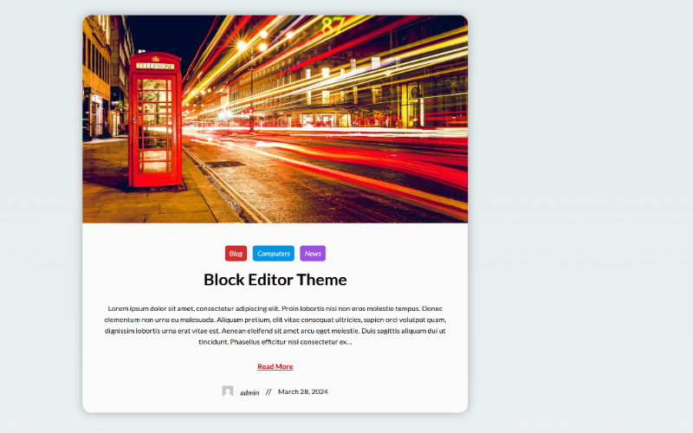The width and height of the screenshot is (693, 433).
Task: Open the telephone booth featured image
Action: [275, 120]
